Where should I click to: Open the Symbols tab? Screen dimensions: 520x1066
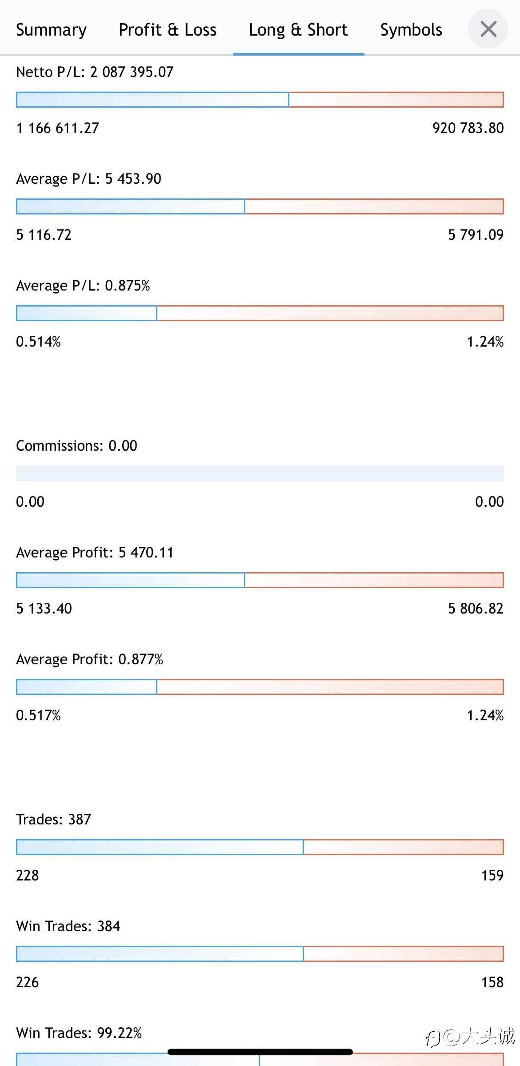coord(411,30)
